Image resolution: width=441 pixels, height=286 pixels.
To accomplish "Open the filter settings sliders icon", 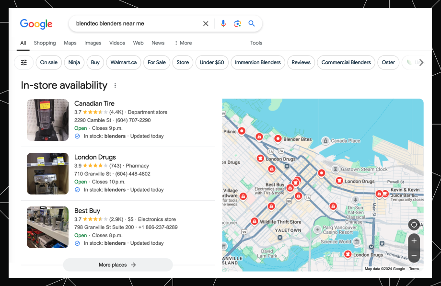I will (23, 62).
